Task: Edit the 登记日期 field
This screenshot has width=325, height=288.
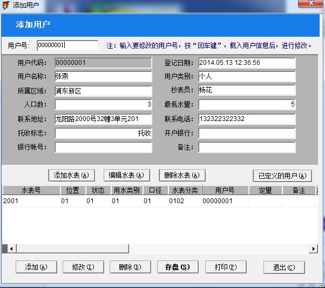Action: coord(247,63)
